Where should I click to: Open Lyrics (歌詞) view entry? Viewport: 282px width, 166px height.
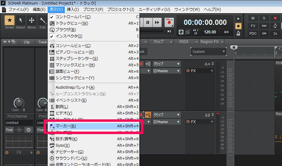(94, 107)
